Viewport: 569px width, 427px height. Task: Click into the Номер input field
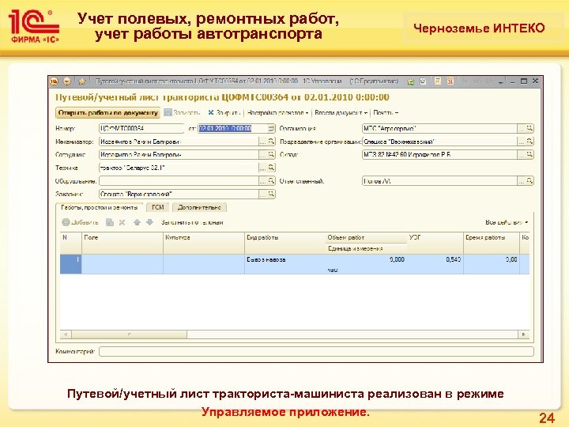[141, 129]
